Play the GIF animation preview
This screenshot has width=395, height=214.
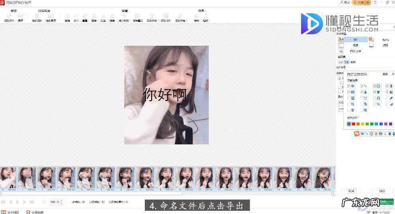[18, 202]
